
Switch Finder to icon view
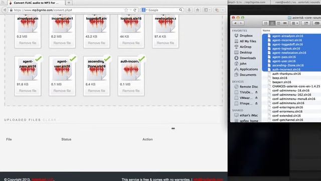pyautogui.click(x=266, y=23)
